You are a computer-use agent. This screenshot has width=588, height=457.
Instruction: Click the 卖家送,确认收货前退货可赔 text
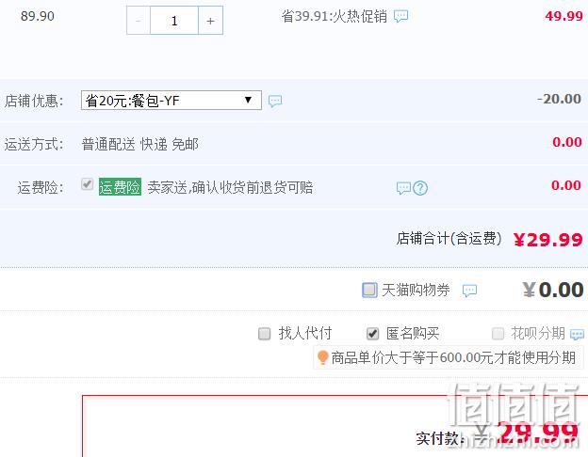tap(230, 187)
